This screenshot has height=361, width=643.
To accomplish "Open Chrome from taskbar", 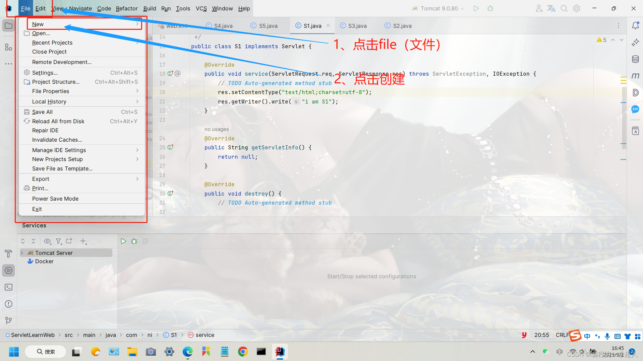I will coord(243,352).
